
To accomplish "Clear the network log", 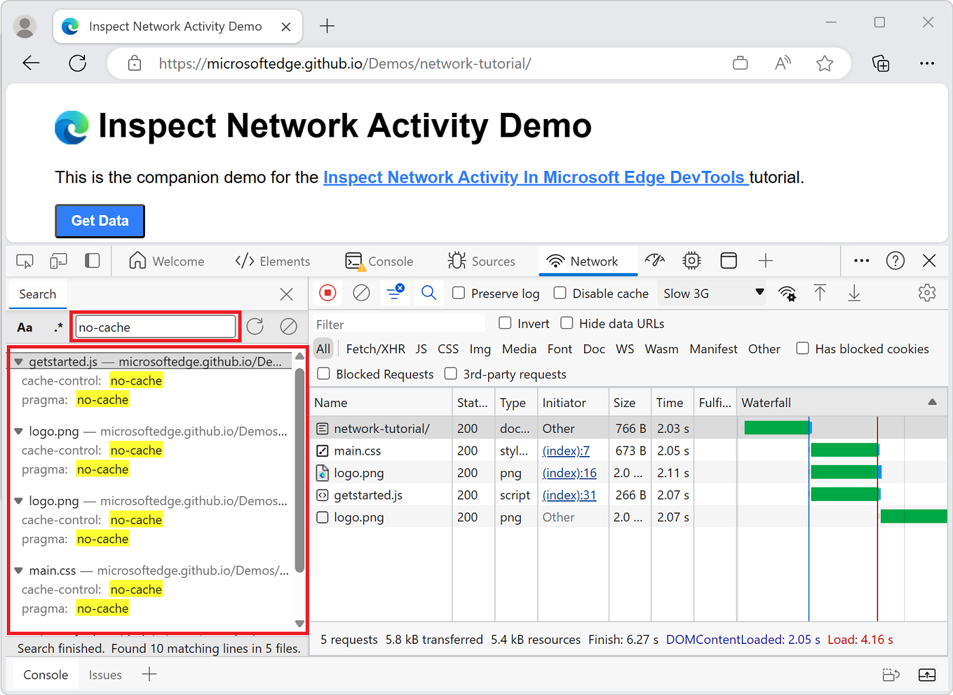I will point(361,293).
